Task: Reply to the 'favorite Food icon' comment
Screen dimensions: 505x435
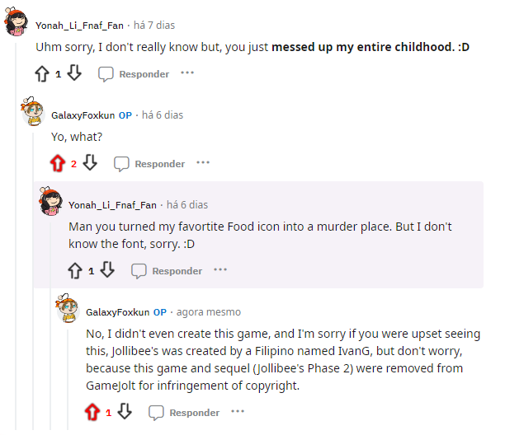Action: 167,270
